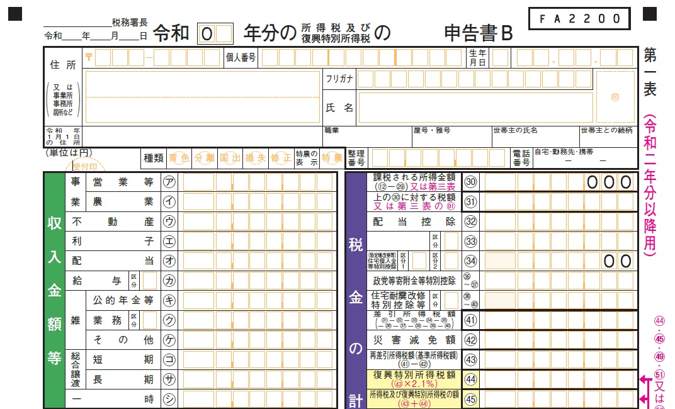This screenshot has width=675, height=409.
Task: Click the 災害減免額 ㊷ amount boxes
Action: pyautogui.click(x=559, y=340)
